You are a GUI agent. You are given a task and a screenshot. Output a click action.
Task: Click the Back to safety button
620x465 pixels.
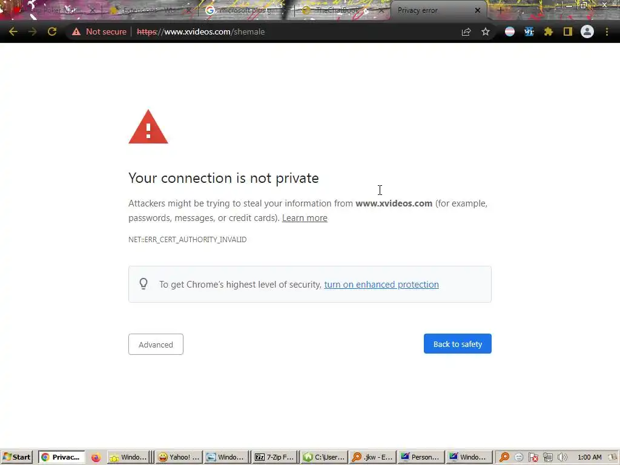(x=458, y=344)
